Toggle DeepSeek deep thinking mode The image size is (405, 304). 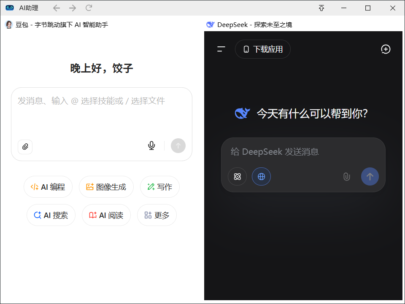pos(238,177)
